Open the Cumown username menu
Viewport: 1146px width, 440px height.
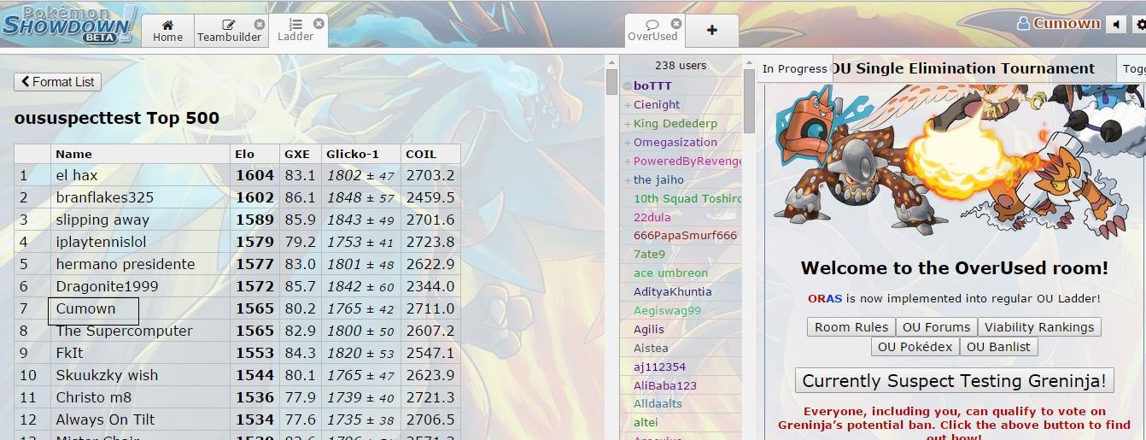pyautogui.click(x=1058, y=24)
